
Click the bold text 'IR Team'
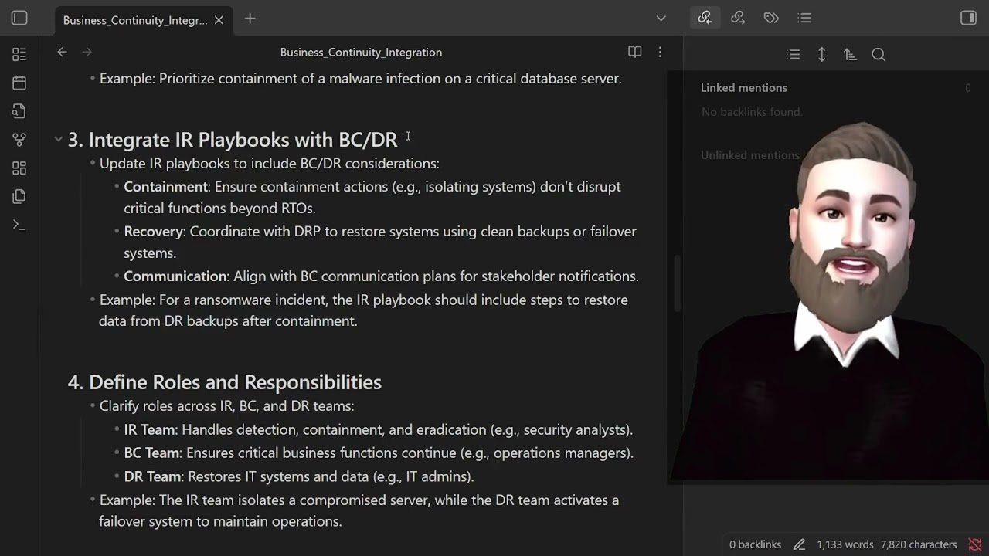(x=150, y=430)
